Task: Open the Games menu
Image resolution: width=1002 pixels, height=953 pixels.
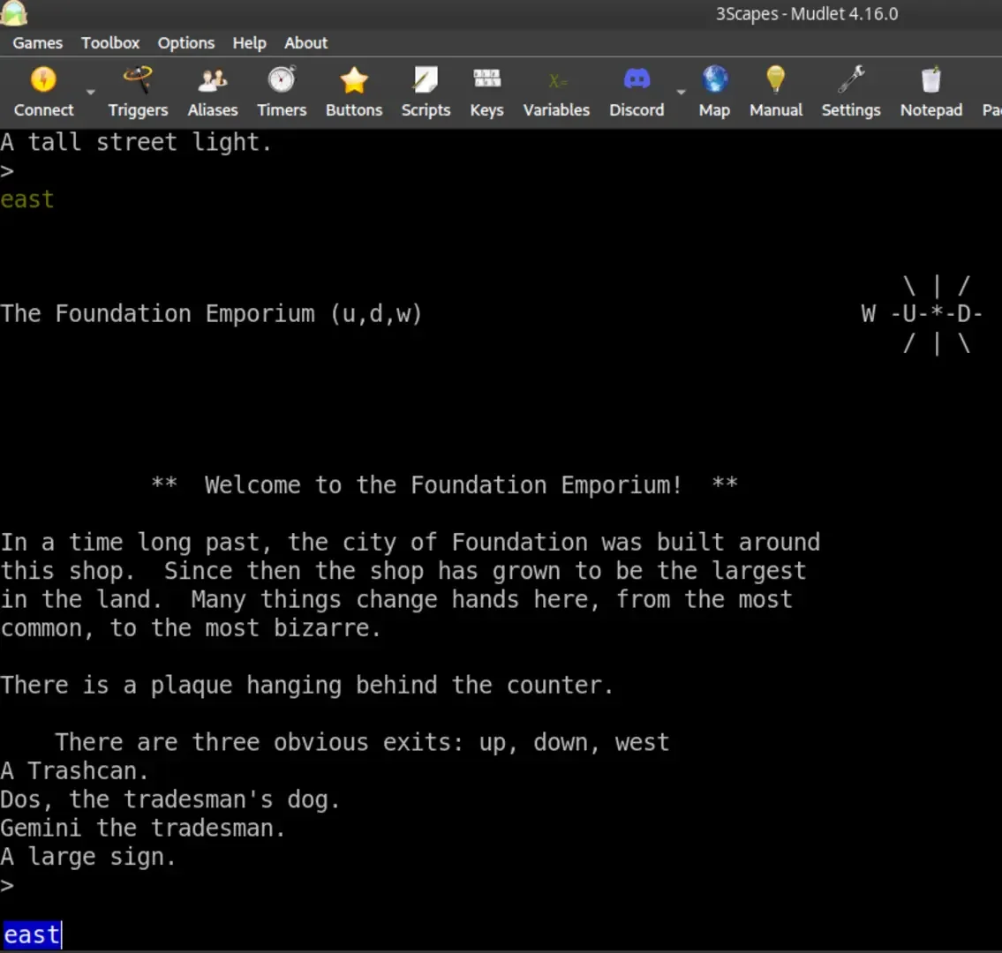Action: (x=37, y=42)
